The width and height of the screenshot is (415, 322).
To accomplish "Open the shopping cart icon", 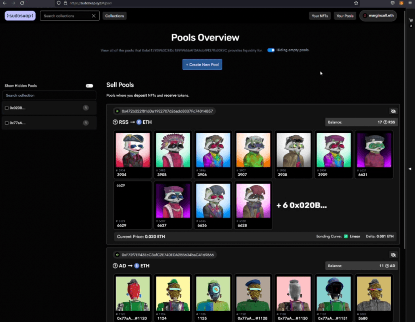I will coord(411,20).
